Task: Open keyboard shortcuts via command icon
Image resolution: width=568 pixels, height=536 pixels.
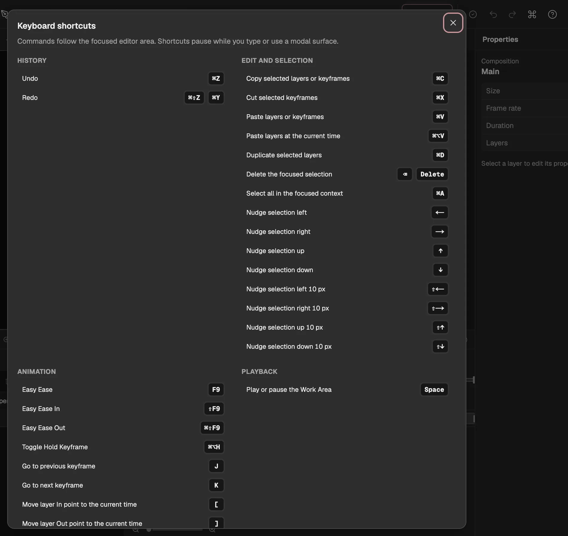Action: click(x=532, y=14)
